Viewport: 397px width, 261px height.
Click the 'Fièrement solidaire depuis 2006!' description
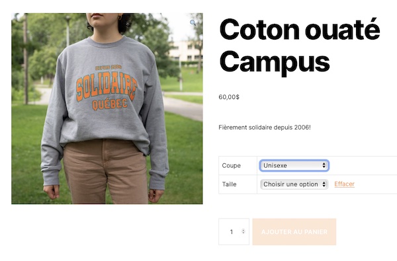[x=265, y=128]
